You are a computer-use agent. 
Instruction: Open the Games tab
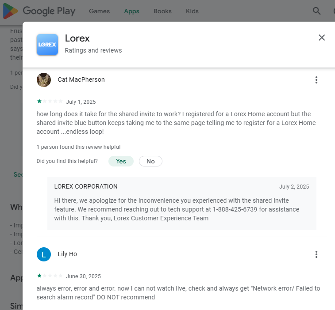tap(99, 11)
